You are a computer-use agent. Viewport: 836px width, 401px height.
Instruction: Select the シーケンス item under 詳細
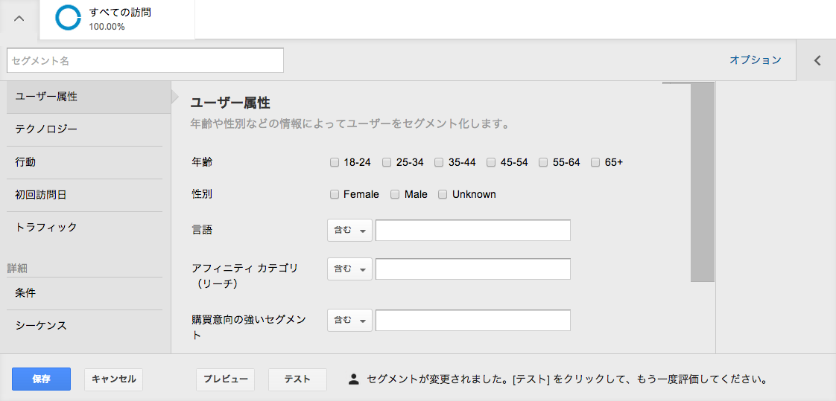[x=89, y=325]
